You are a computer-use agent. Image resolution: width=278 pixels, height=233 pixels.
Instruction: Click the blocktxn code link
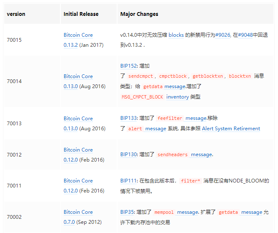pos(240,76)
